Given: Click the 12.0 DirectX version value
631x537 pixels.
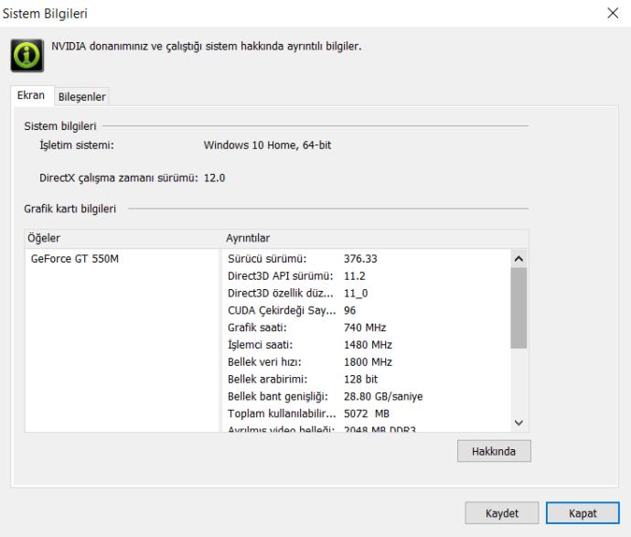Looking at the screenshot, I should coord(214,177).
